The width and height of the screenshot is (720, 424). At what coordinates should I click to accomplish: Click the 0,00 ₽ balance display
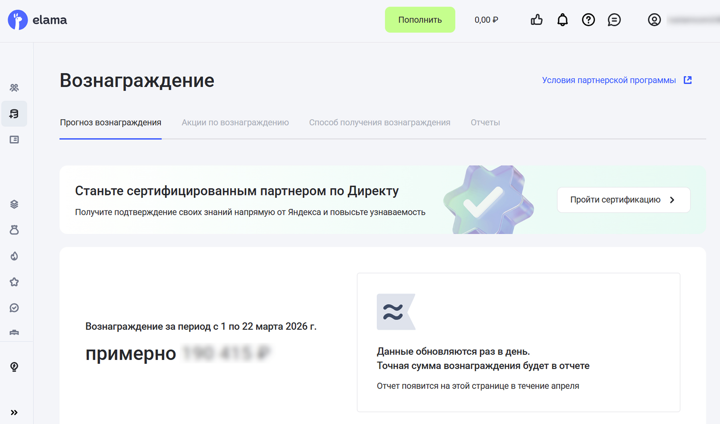coord(486,20)
